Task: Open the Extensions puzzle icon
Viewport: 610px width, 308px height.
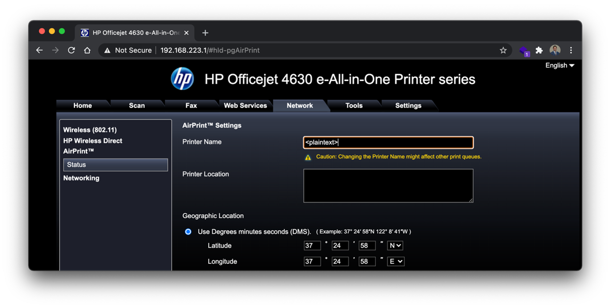Action: pos(539,50)
